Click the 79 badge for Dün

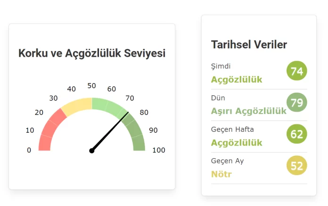pos(297,102)
